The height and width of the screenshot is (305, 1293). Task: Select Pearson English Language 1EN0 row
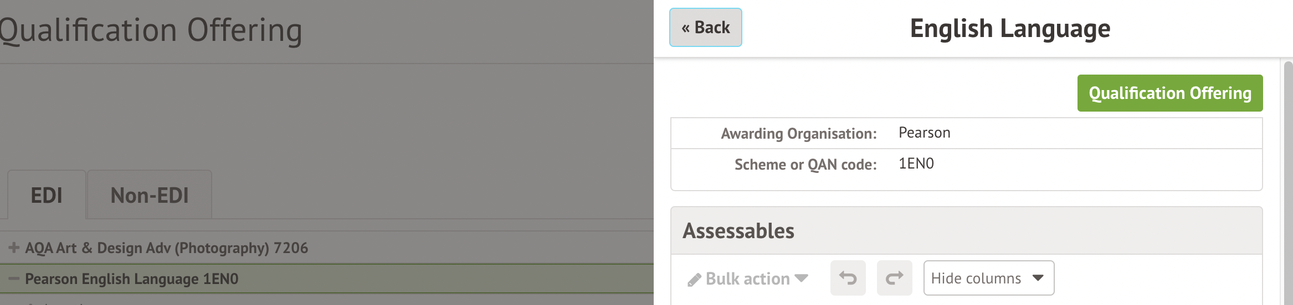(x=132, y=279)
